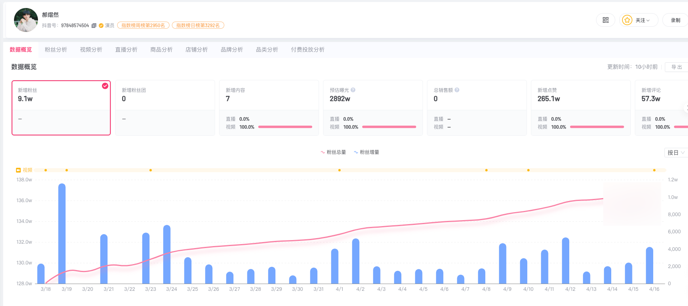Open the 直播分析 tab
Screen dimensions: 688x306
tap(126, 50)
